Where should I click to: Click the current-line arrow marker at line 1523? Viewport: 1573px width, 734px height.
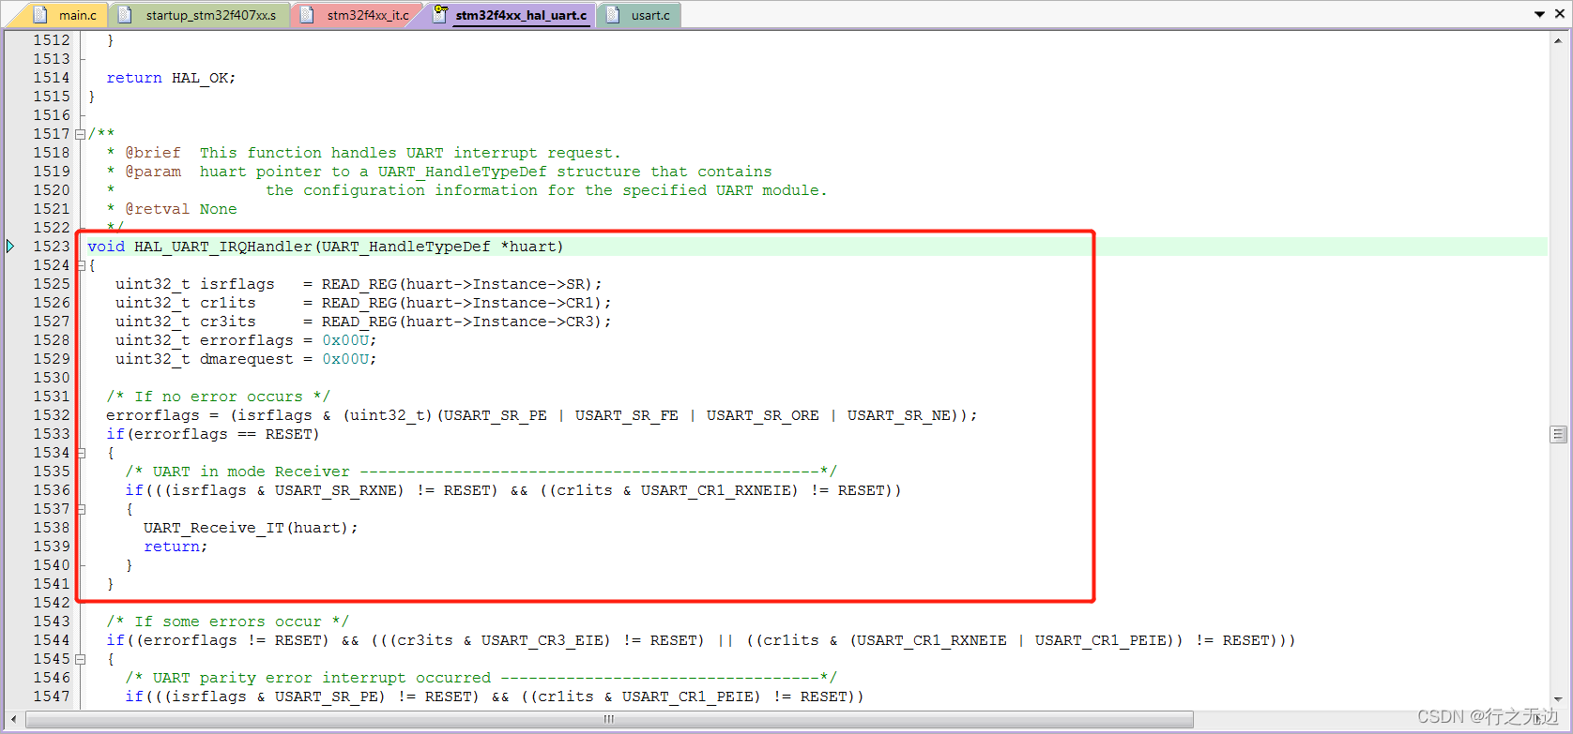pos(10,247)
